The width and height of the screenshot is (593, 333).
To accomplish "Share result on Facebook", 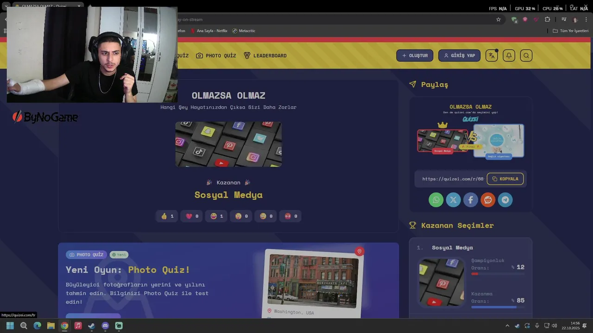I will coord(471,200).
